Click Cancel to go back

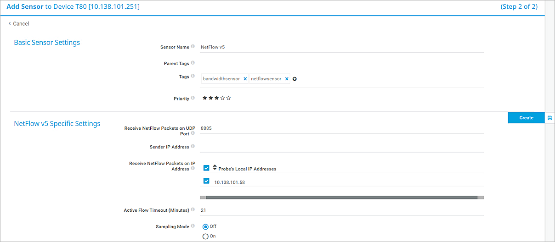(19, 24)
